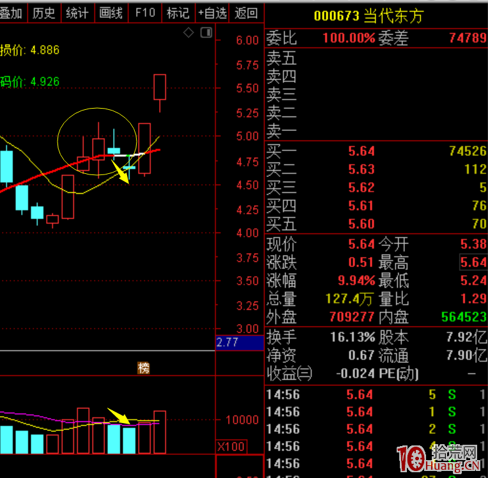Click the 委比 100.00% value
The image size is (488, 478).
(349, 38)
